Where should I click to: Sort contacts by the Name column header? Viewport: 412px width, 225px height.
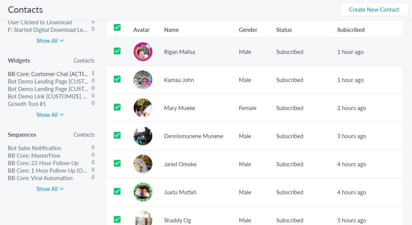coord(171,30)
